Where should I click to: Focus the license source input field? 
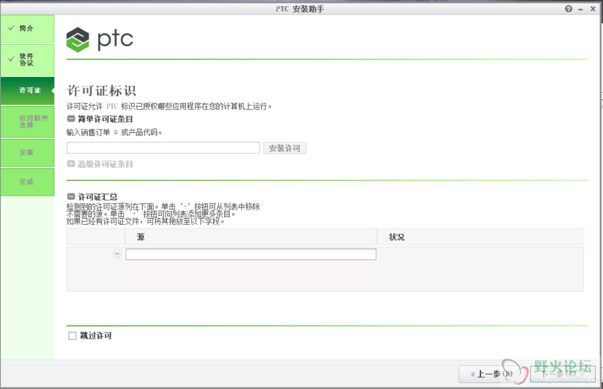tap(251, 254)
